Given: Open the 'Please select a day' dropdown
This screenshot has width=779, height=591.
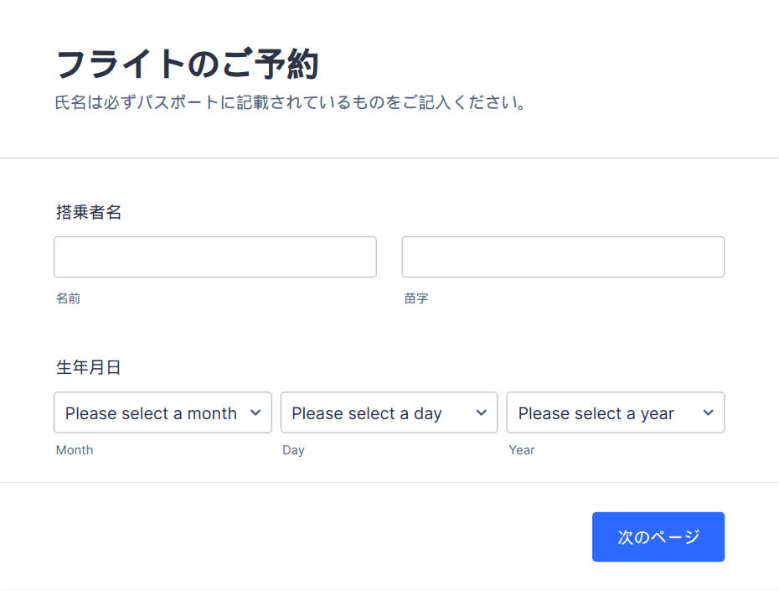Looking at the screenshot, I should point(389,412).
